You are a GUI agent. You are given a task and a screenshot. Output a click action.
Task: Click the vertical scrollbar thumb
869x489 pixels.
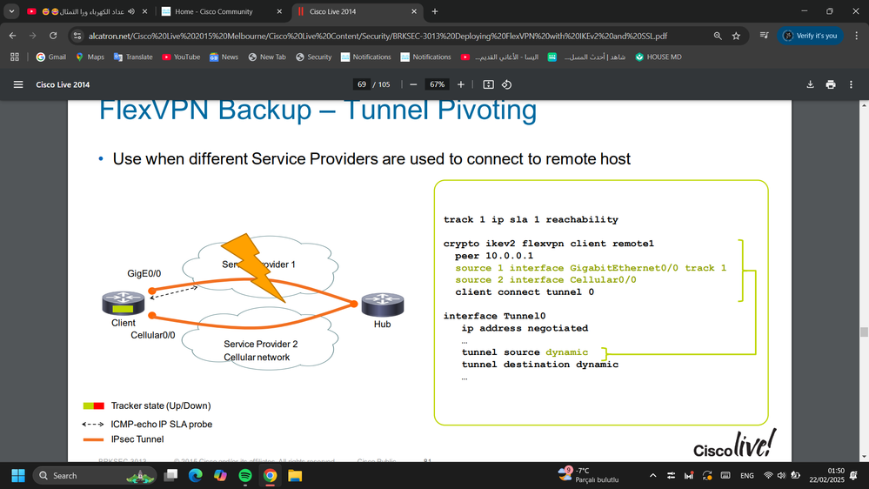[864, 332]
